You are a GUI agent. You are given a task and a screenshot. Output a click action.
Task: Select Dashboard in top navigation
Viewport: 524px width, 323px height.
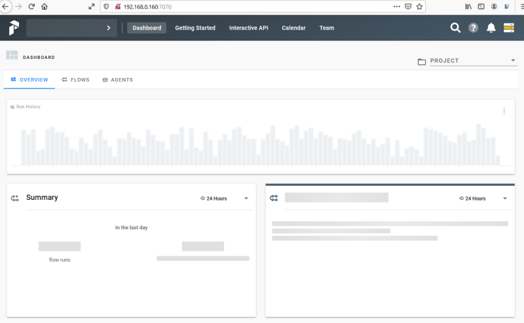pyautogui.click(x=147, y=28)
